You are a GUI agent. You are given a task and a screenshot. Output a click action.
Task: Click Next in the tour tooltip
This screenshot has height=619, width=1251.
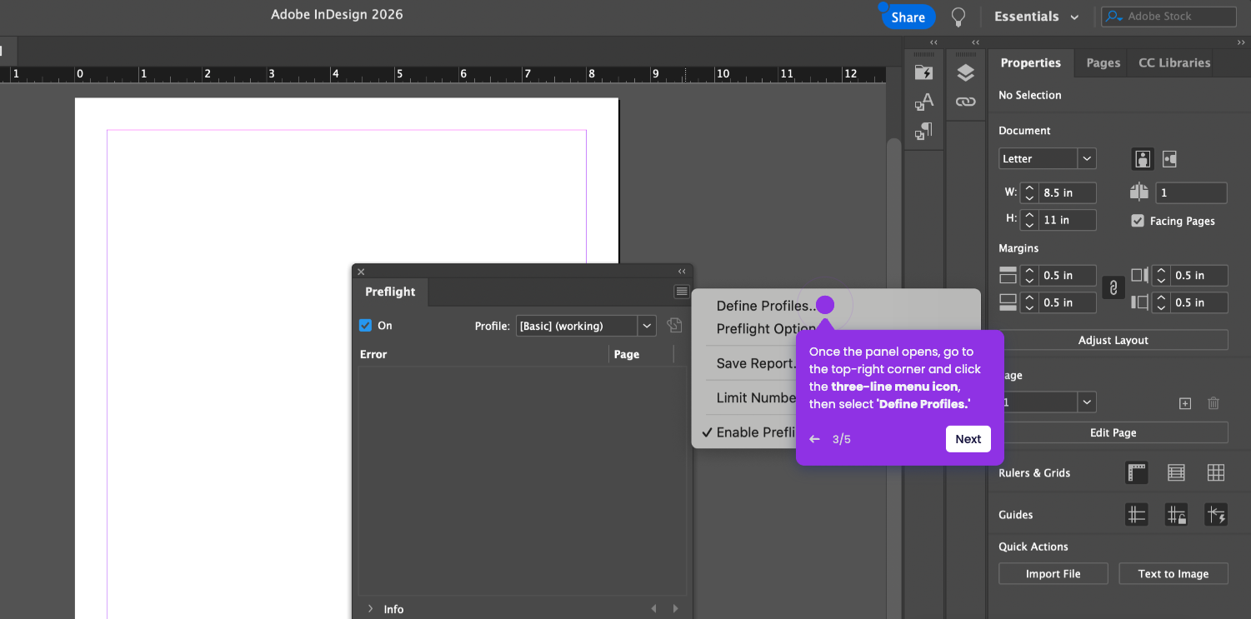point(968,439)
